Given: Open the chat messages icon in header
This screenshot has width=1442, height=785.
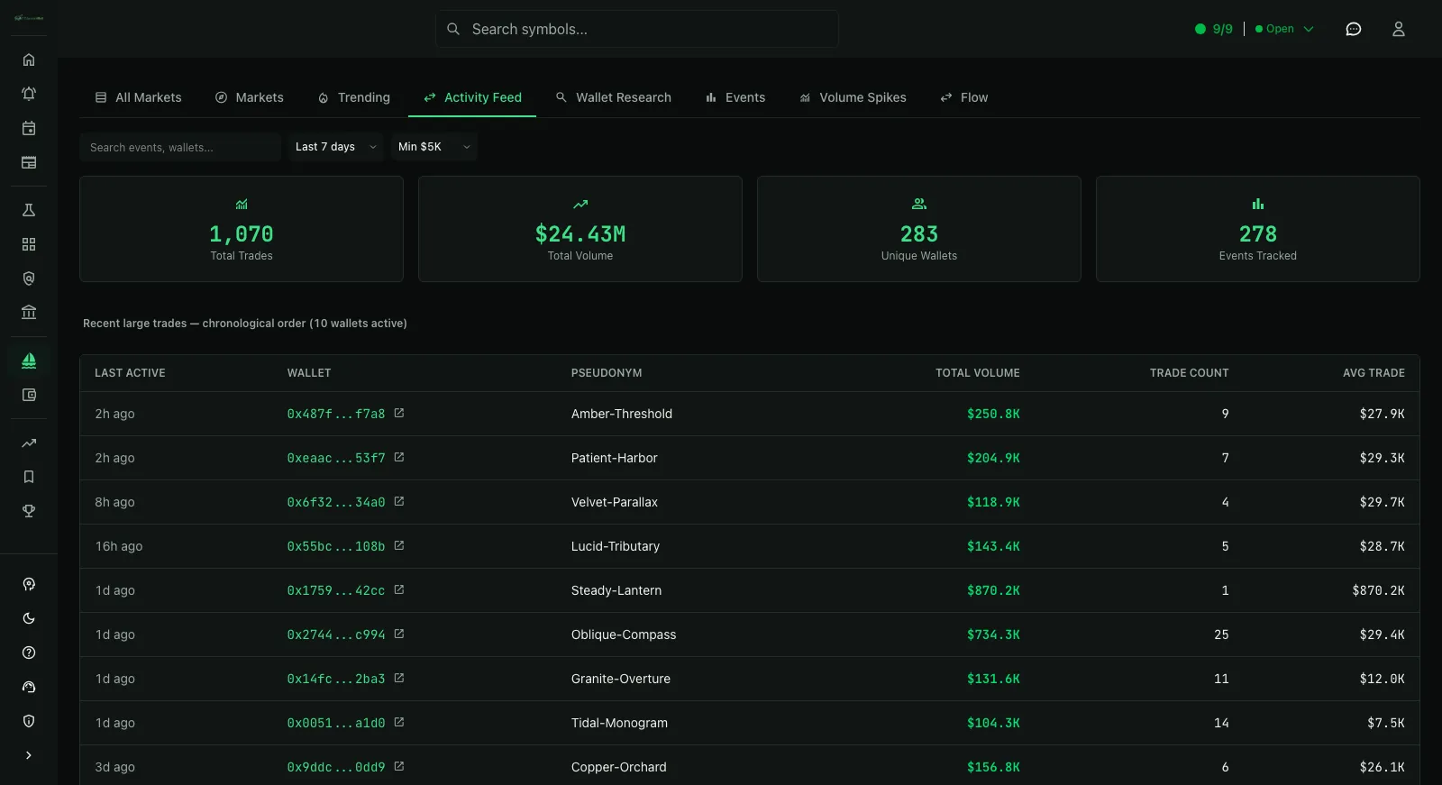Looking at the screenshot, I should [1353, 29].
